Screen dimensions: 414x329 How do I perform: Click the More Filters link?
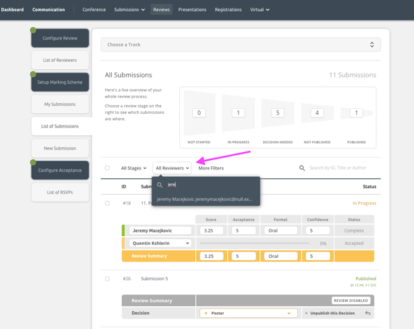(x=211, y=168)
